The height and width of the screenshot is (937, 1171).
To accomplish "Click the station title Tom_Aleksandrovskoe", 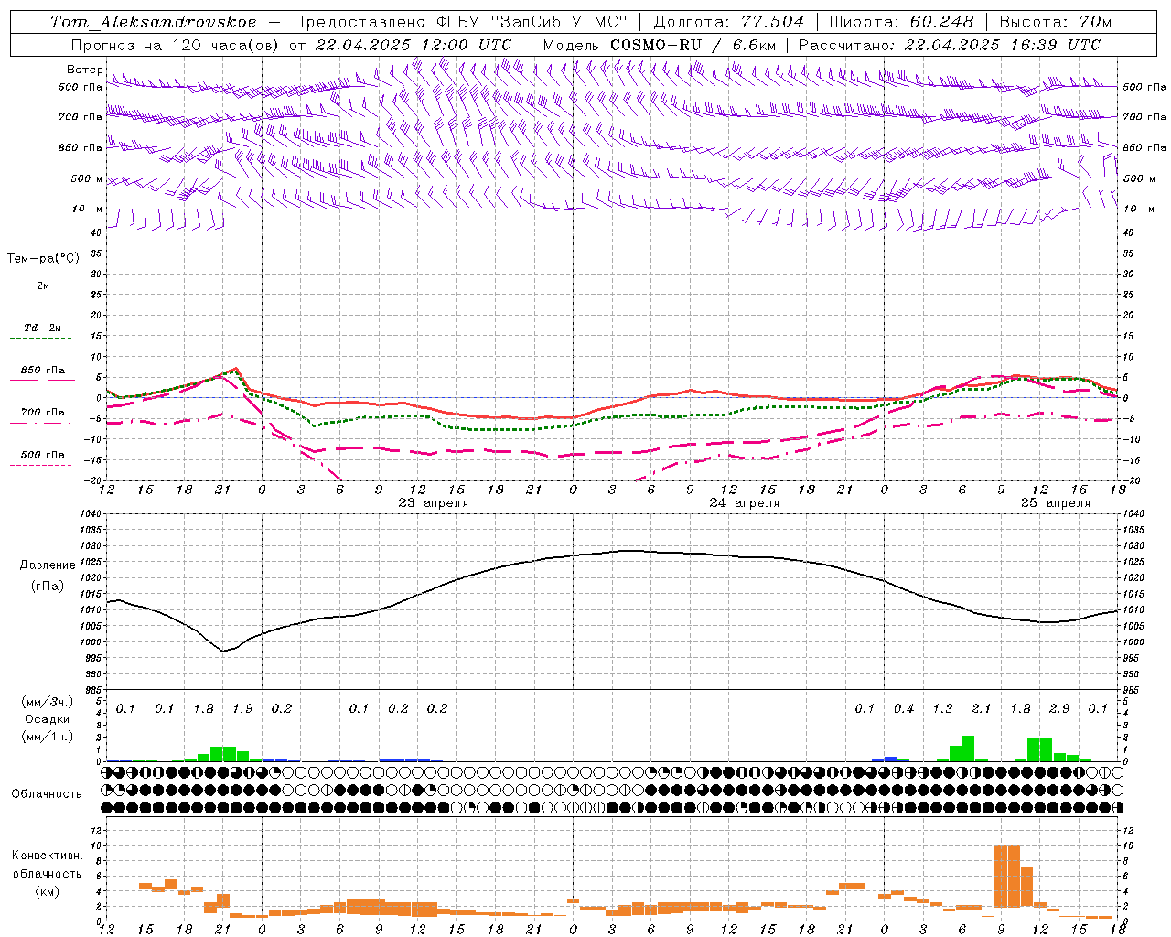I will [153, 22].
